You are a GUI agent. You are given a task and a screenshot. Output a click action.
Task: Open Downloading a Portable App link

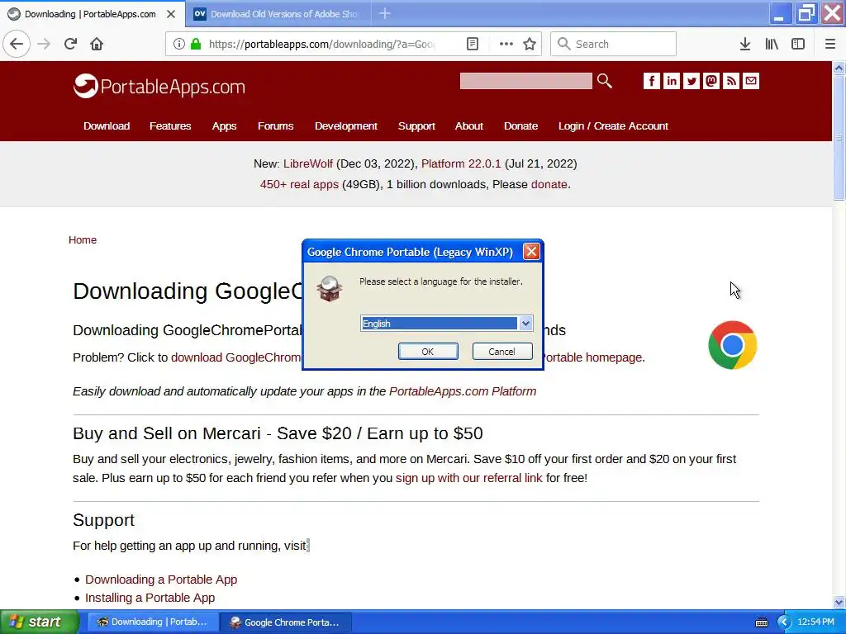click(x=161, y=580)
